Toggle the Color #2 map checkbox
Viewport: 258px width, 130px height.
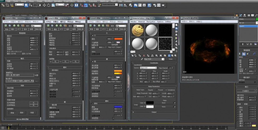tap(175, 107)
